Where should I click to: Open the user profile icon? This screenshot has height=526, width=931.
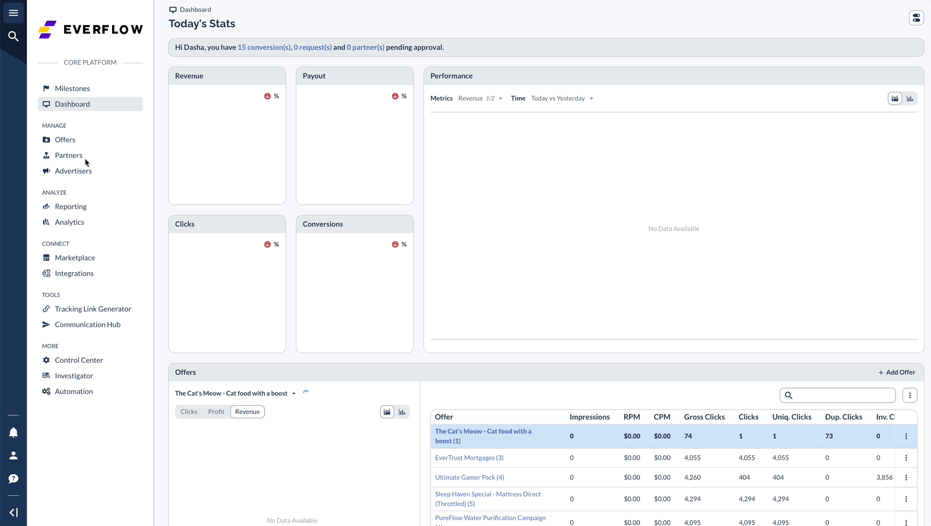[13, 455]
